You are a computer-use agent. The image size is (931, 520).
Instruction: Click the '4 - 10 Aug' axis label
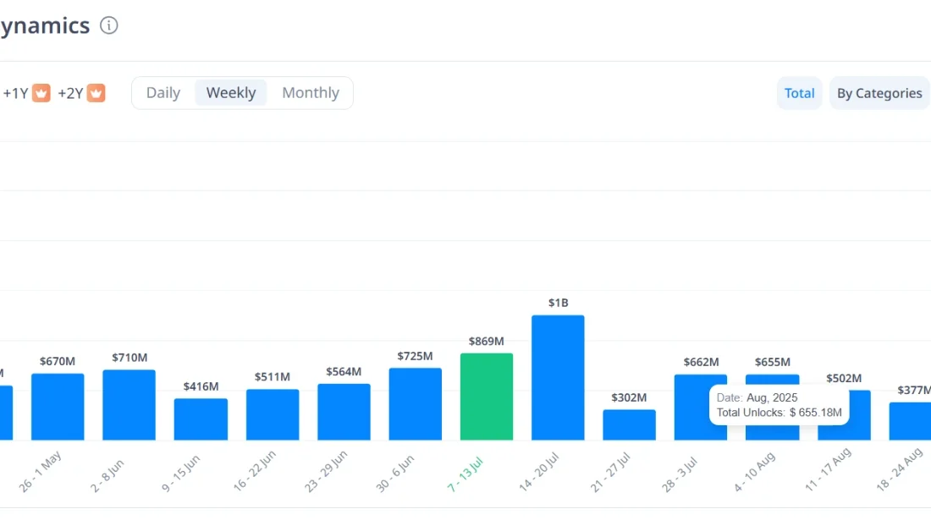[x=754, y=472]
